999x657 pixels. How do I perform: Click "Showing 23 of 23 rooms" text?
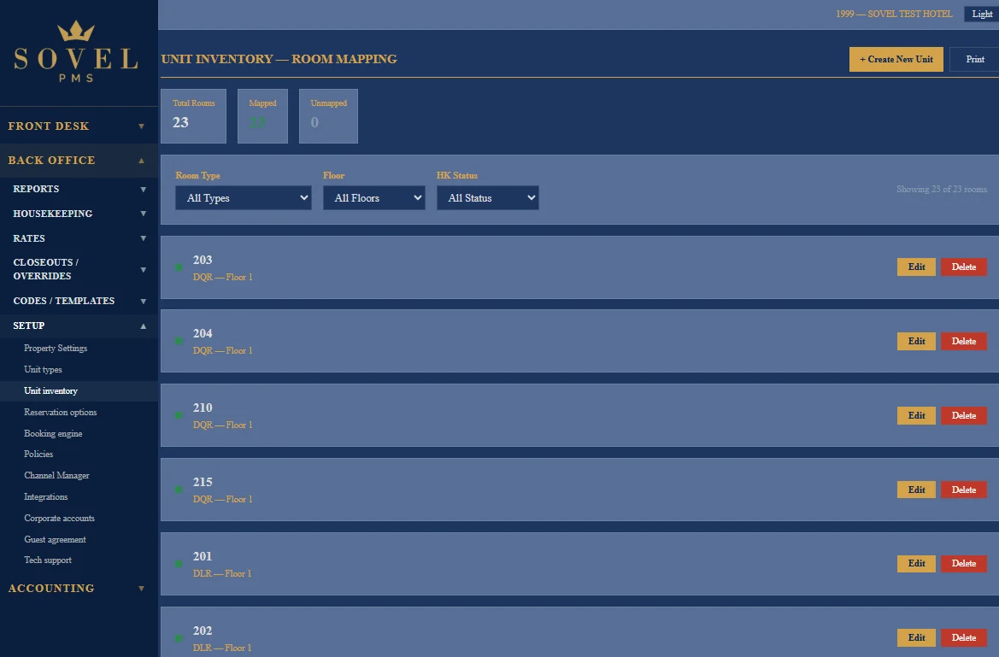click(x=942, y=190)
